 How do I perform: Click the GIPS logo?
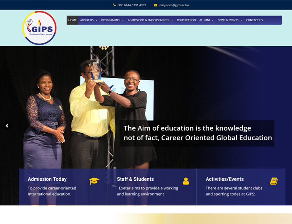point(39,28)
